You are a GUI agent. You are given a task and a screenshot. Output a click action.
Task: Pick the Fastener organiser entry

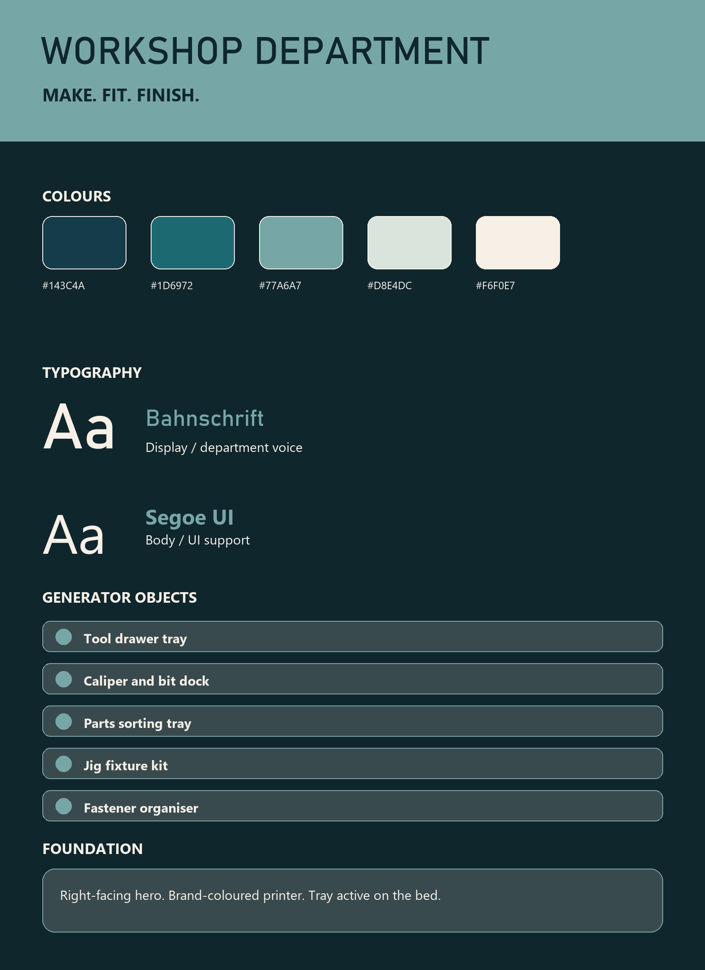coord(352,806)
